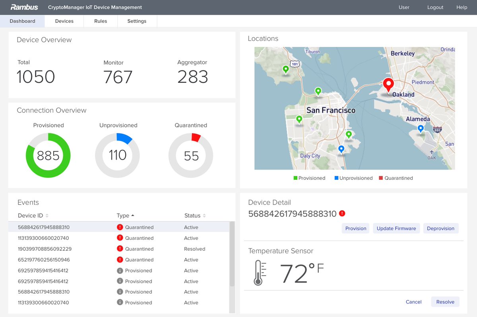Switch to the Devices tab
The height and width of the screenshot is (317, 477).
[x=64, y=21]
